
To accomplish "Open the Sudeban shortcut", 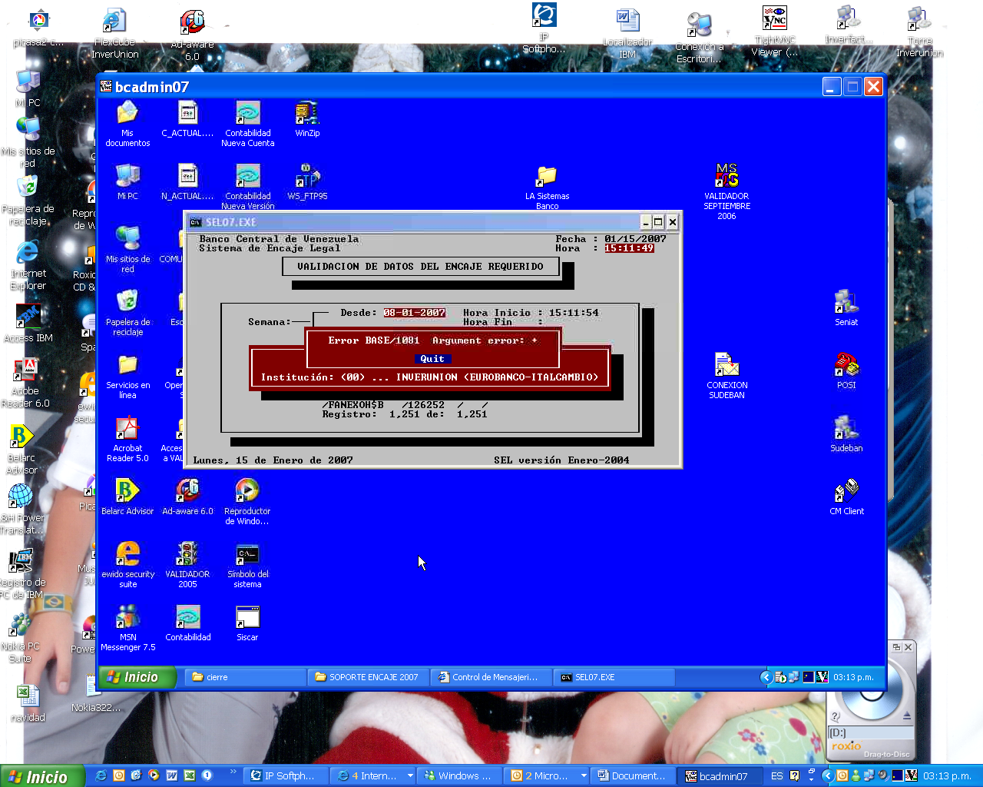I will pos(846,434).
